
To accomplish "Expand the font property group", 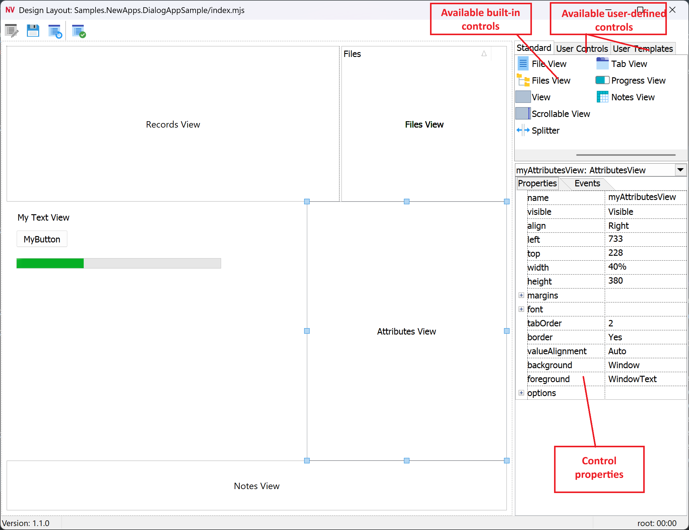I will click(x=521, y=309).
